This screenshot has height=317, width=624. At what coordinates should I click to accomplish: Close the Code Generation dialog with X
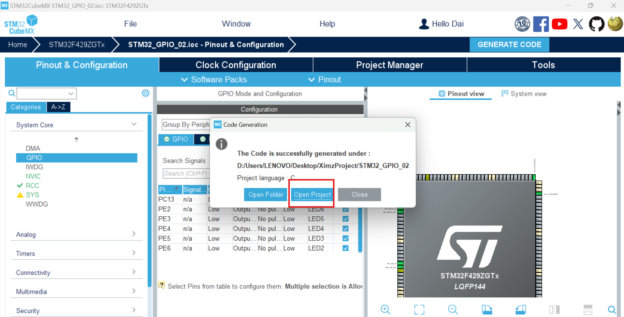click(408, 125)
